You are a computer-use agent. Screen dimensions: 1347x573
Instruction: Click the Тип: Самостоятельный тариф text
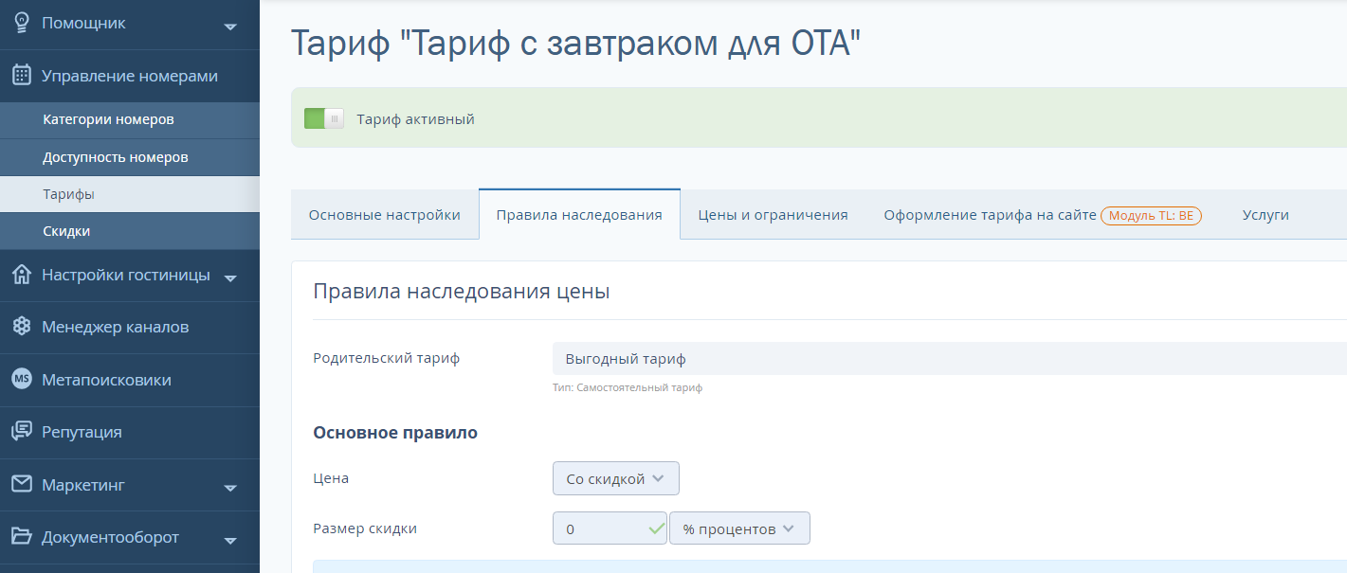point(628,387)
